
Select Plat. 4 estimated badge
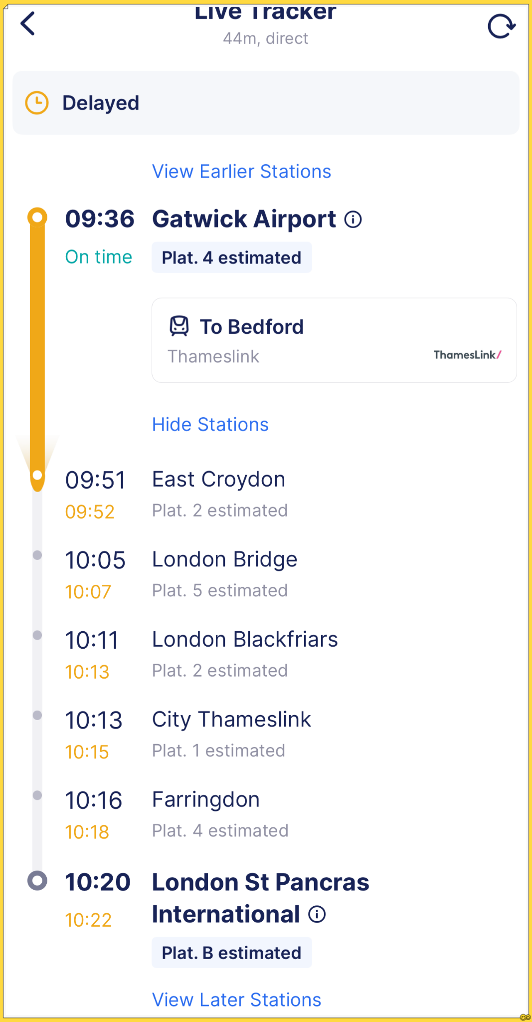click(x=231, y=257)
